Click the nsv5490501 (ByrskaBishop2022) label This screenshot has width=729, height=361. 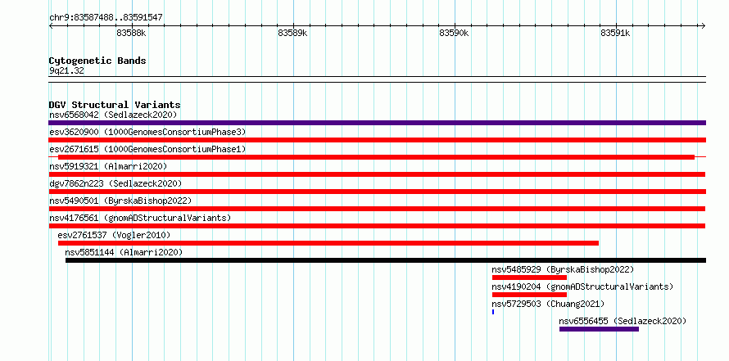(120, 201)
